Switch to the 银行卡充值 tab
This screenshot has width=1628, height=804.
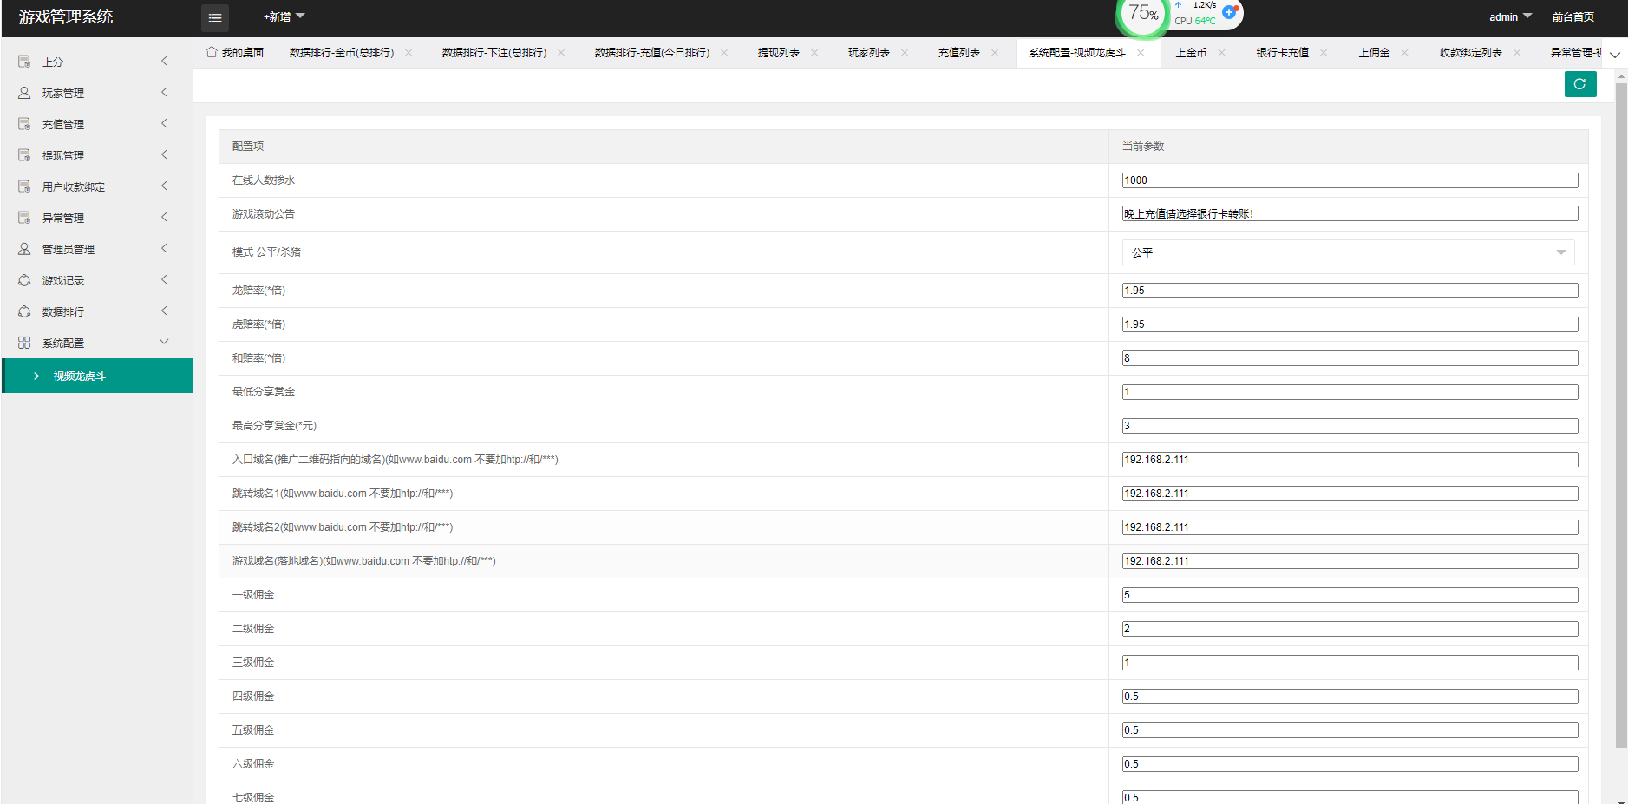[1282, 53]
